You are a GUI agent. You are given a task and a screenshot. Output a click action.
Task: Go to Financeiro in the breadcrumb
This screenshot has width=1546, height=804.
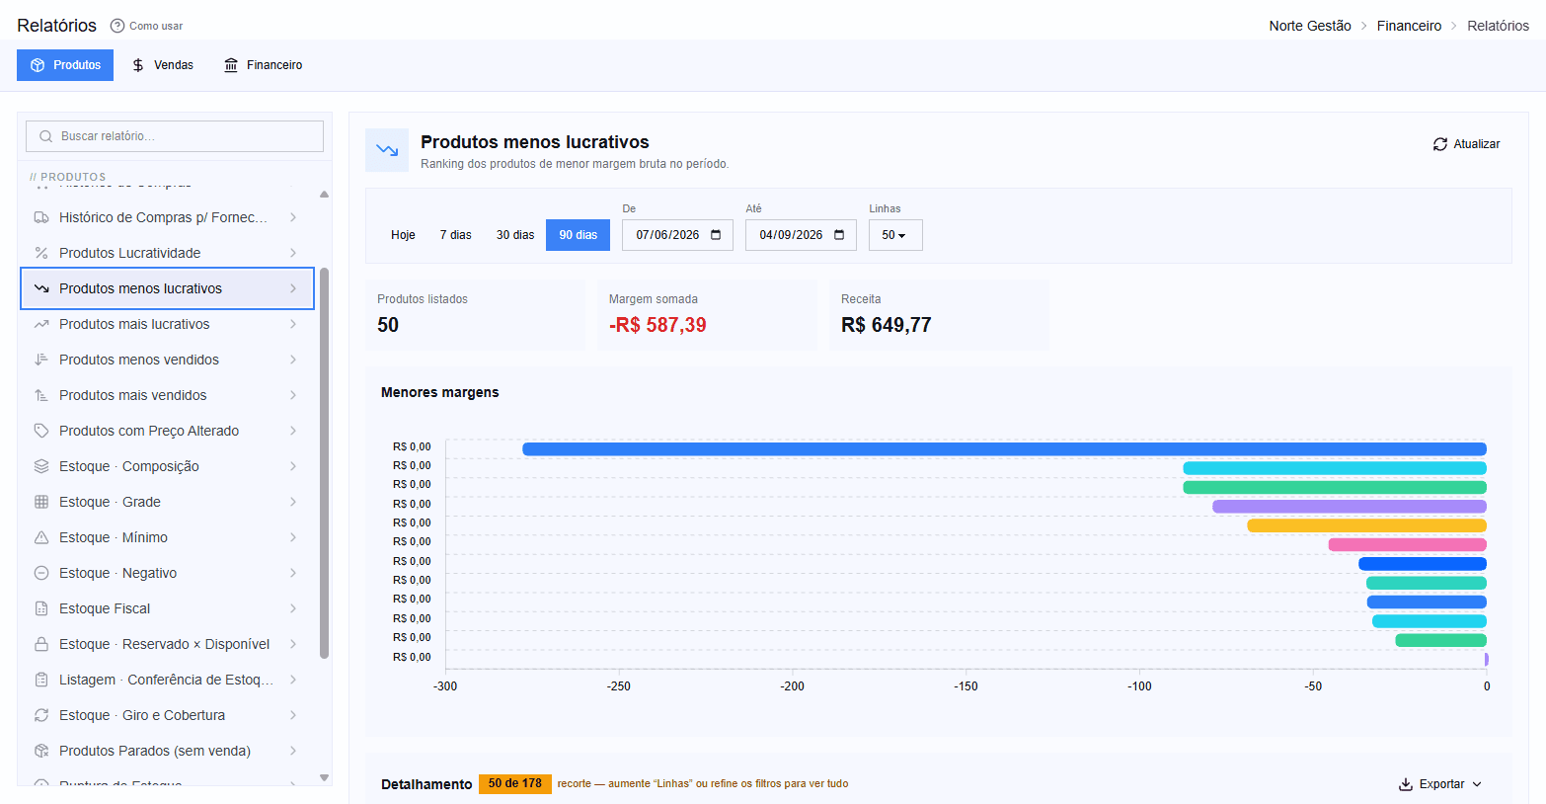click(x=1409, y=26)
